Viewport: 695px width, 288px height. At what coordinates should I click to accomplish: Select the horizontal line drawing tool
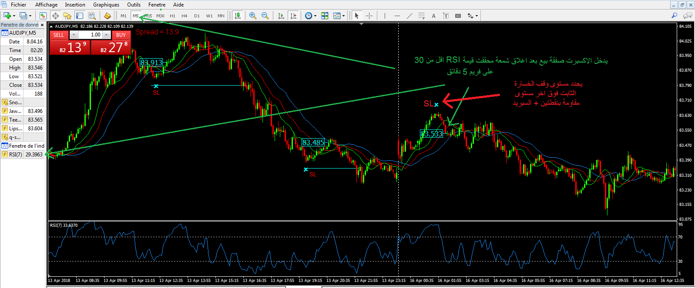click(397, 16)
